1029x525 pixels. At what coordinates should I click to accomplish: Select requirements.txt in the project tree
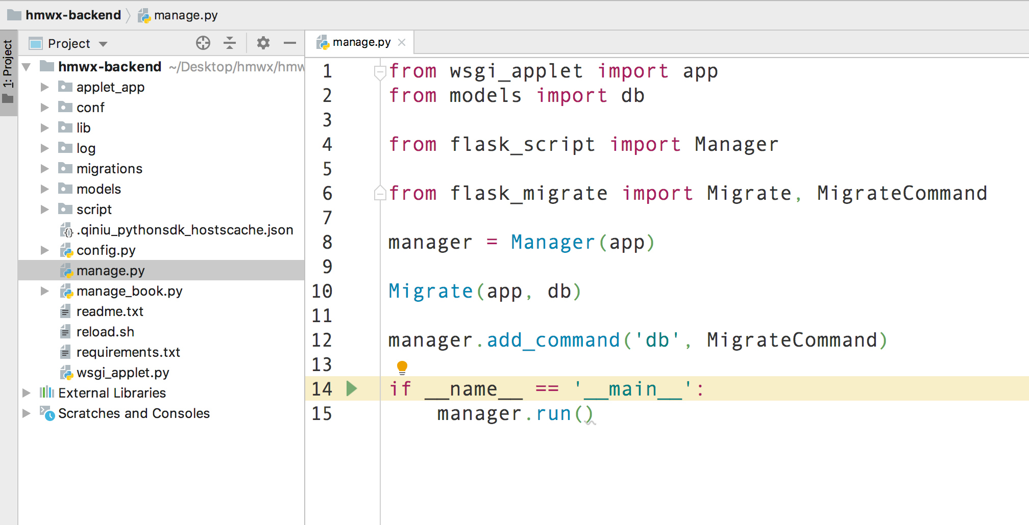[128, 352]
